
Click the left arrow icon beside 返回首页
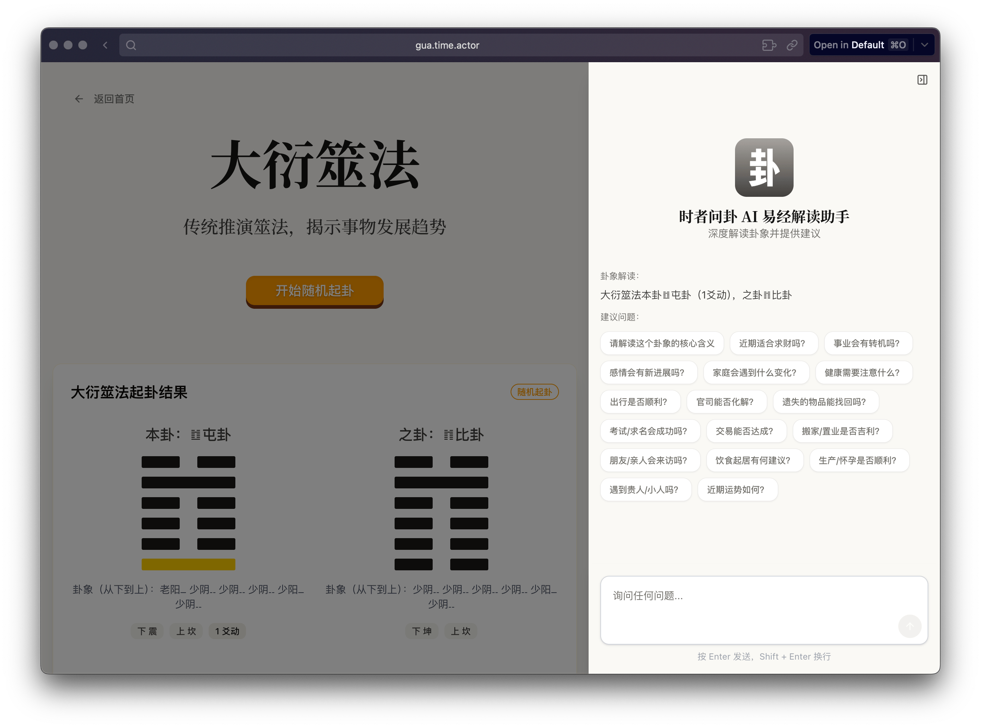coord(79,99)
